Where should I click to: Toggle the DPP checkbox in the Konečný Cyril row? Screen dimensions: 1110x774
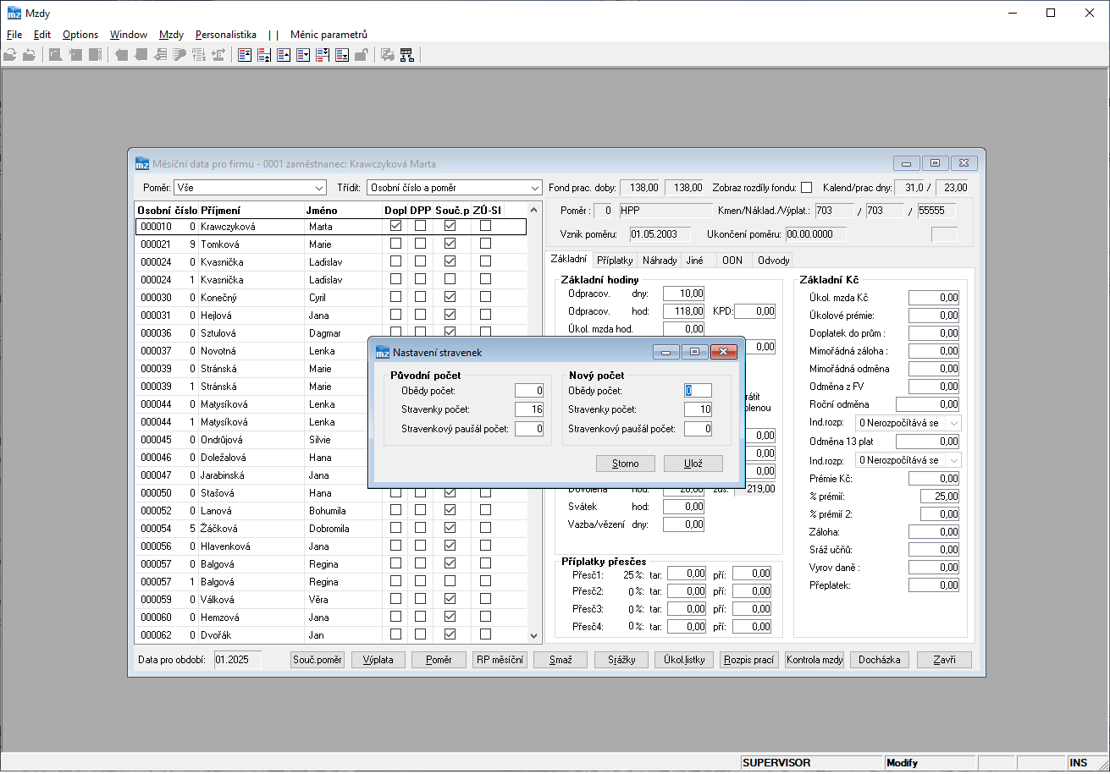[420, 297]
